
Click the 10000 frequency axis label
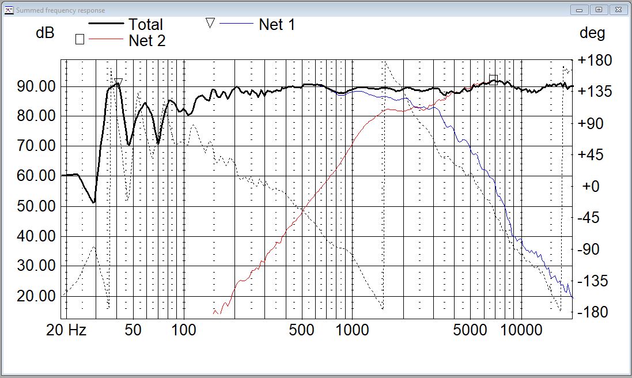(x=521, y=330)
